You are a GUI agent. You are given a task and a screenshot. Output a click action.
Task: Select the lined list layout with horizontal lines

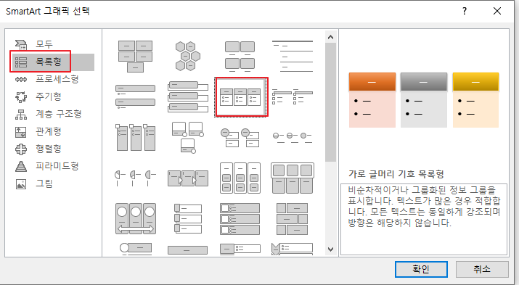293,57
